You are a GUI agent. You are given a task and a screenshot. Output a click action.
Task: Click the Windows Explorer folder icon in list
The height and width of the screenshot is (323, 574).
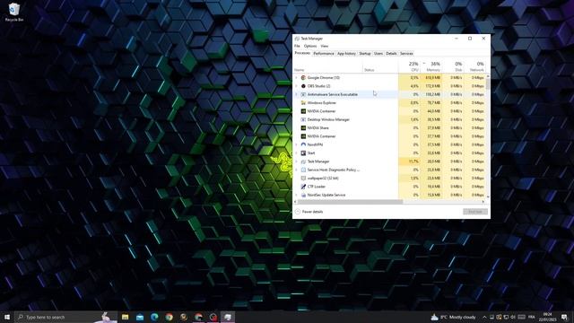click(303, 103)
